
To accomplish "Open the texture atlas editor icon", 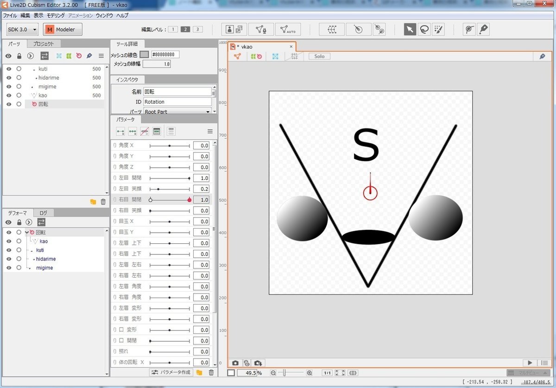I will 234,30.
